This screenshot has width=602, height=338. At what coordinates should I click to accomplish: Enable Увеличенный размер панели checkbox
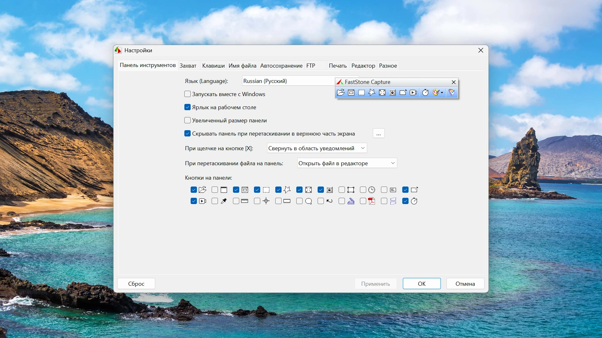[187, 120]
